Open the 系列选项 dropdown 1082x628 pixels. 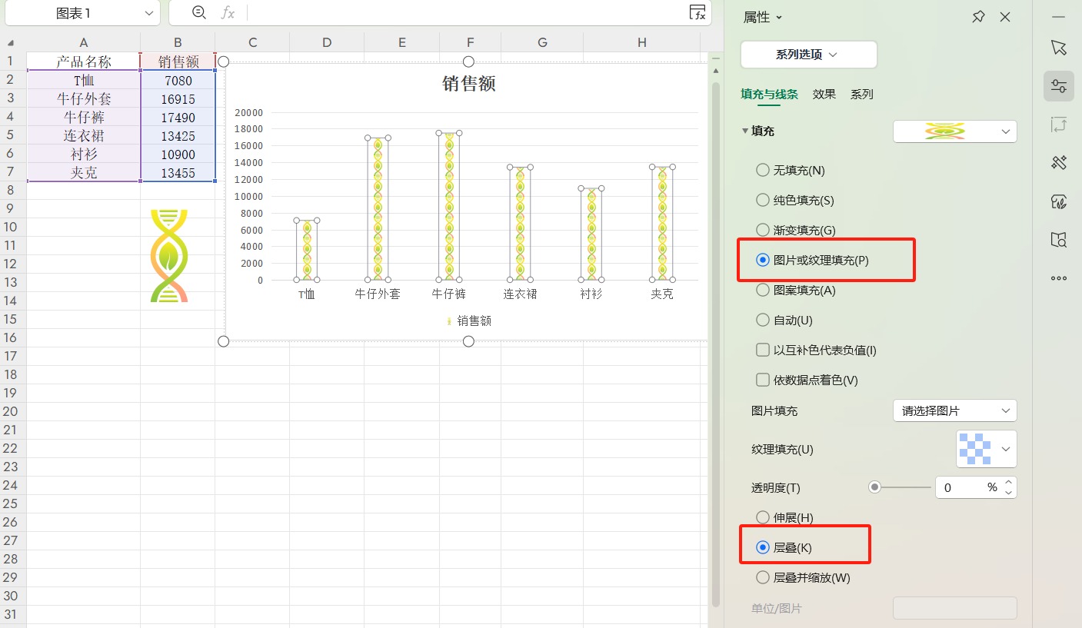(x=808, y=55)
